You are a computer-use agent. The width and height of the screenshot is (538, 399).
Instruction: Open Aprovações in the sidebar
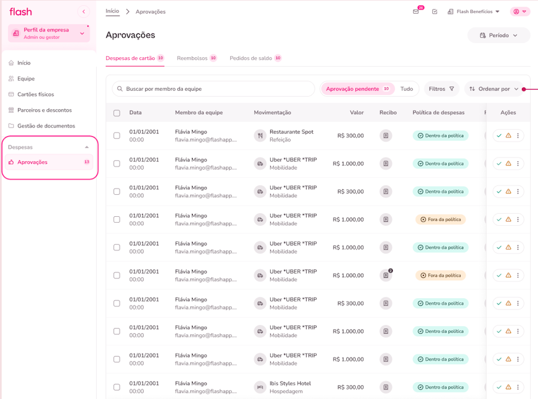coord(49,162)
